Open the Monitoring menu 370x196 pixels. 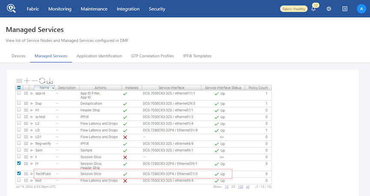[60, 9]
